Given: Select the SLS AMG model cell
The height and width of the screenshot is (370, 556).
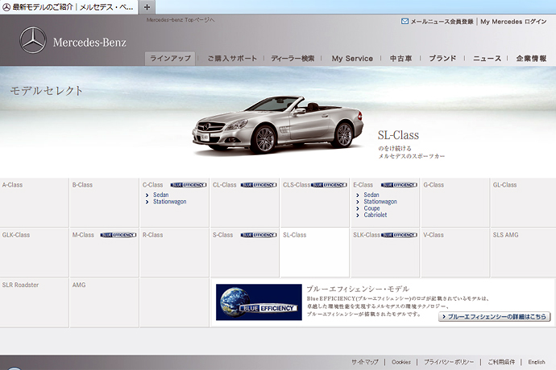Looking at the screenshot, I should tap(524, 253).
